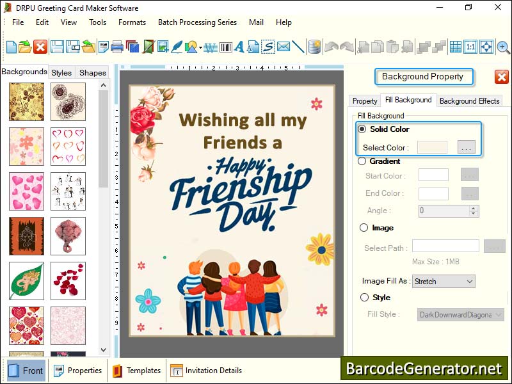Open the Image Fill As Stretch dropdown
This screenshot has width=512, height=384.
click(x=444, y=282)
